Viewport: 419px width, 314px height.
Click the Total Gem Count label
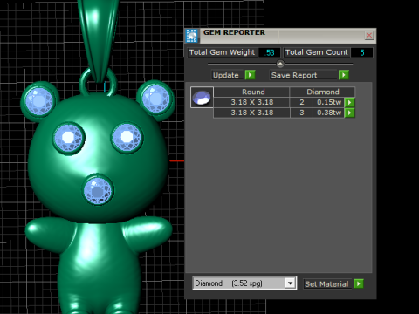click(x=317, y=52)
